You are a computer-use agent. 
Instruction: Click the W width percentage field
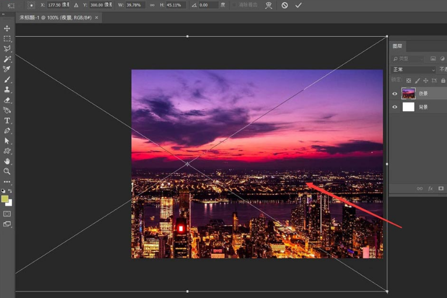(135, 5)
